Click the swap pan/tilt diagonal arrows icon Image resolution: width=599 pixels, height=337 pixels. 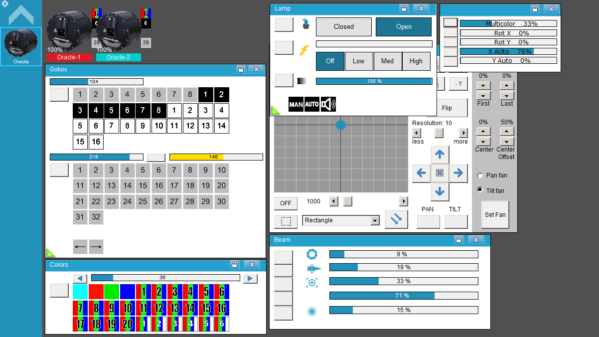click(397, 219)
